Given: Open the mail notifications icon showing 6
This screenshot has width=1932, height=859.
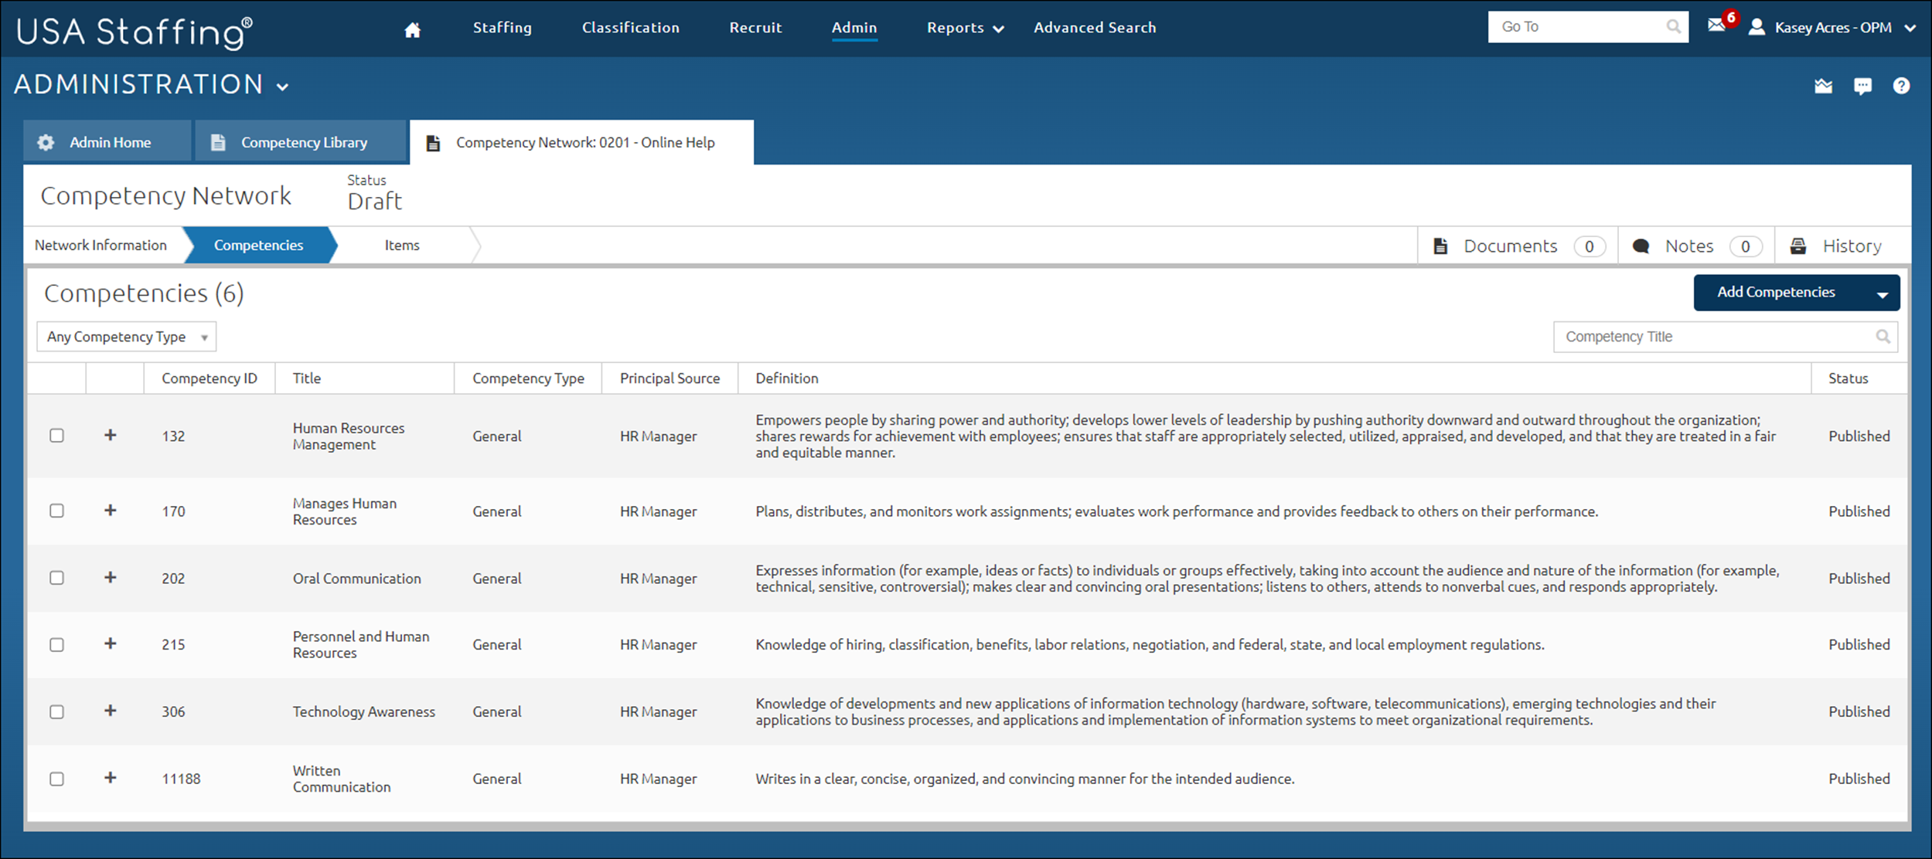Looking at the screenshot, I should pos(1718,25).
